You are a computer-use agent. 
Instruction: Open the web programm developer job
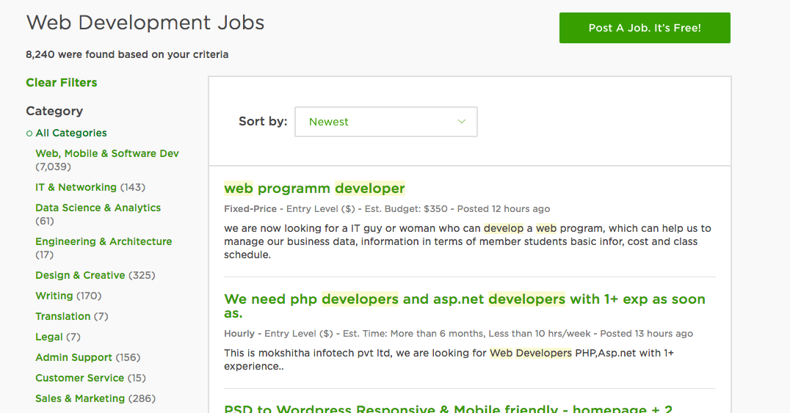coord(314,189)
